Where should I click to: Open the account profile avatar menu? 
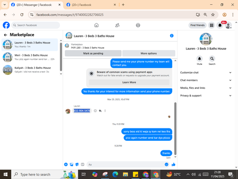(228, 25)
